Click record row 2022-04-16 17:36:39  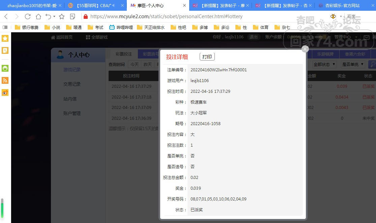[132, 118]
